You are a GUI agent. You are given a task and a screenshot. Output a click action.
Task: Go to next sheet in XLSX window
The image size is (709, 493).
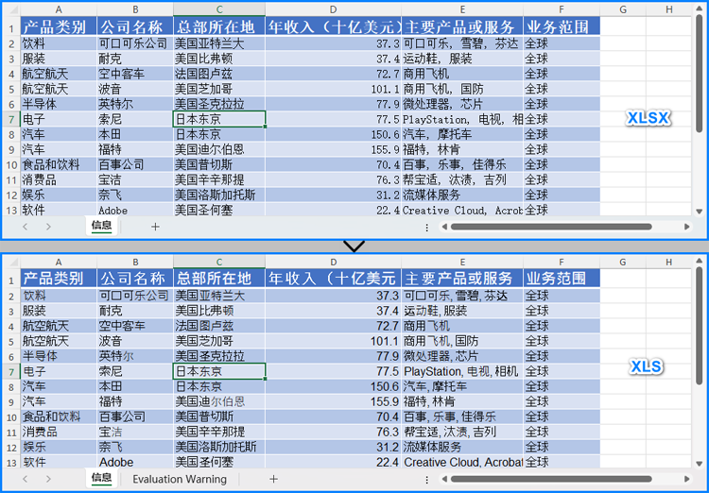click(x=48, y=227)
